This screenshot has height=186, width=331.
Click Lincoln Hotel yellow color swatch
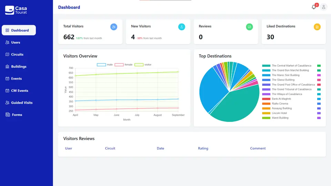pos(266,113)
